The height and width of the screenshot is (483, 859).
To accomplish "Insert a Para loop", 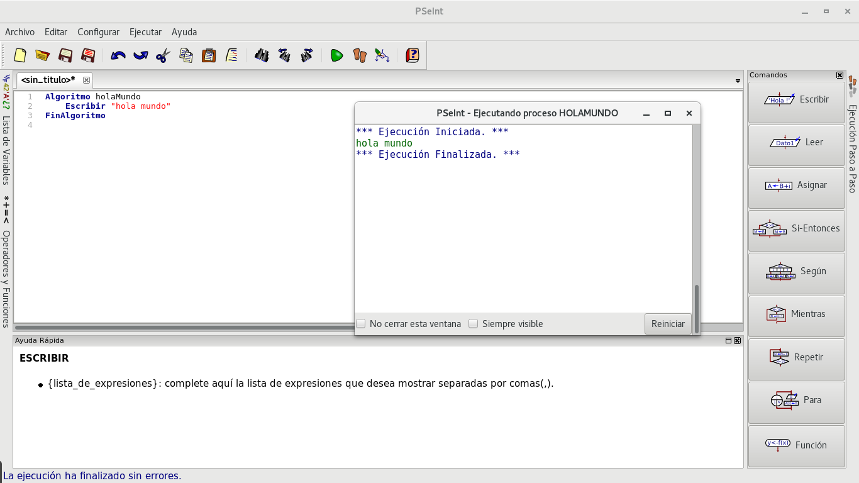I will pyautogui.click(x=796, y=402).
